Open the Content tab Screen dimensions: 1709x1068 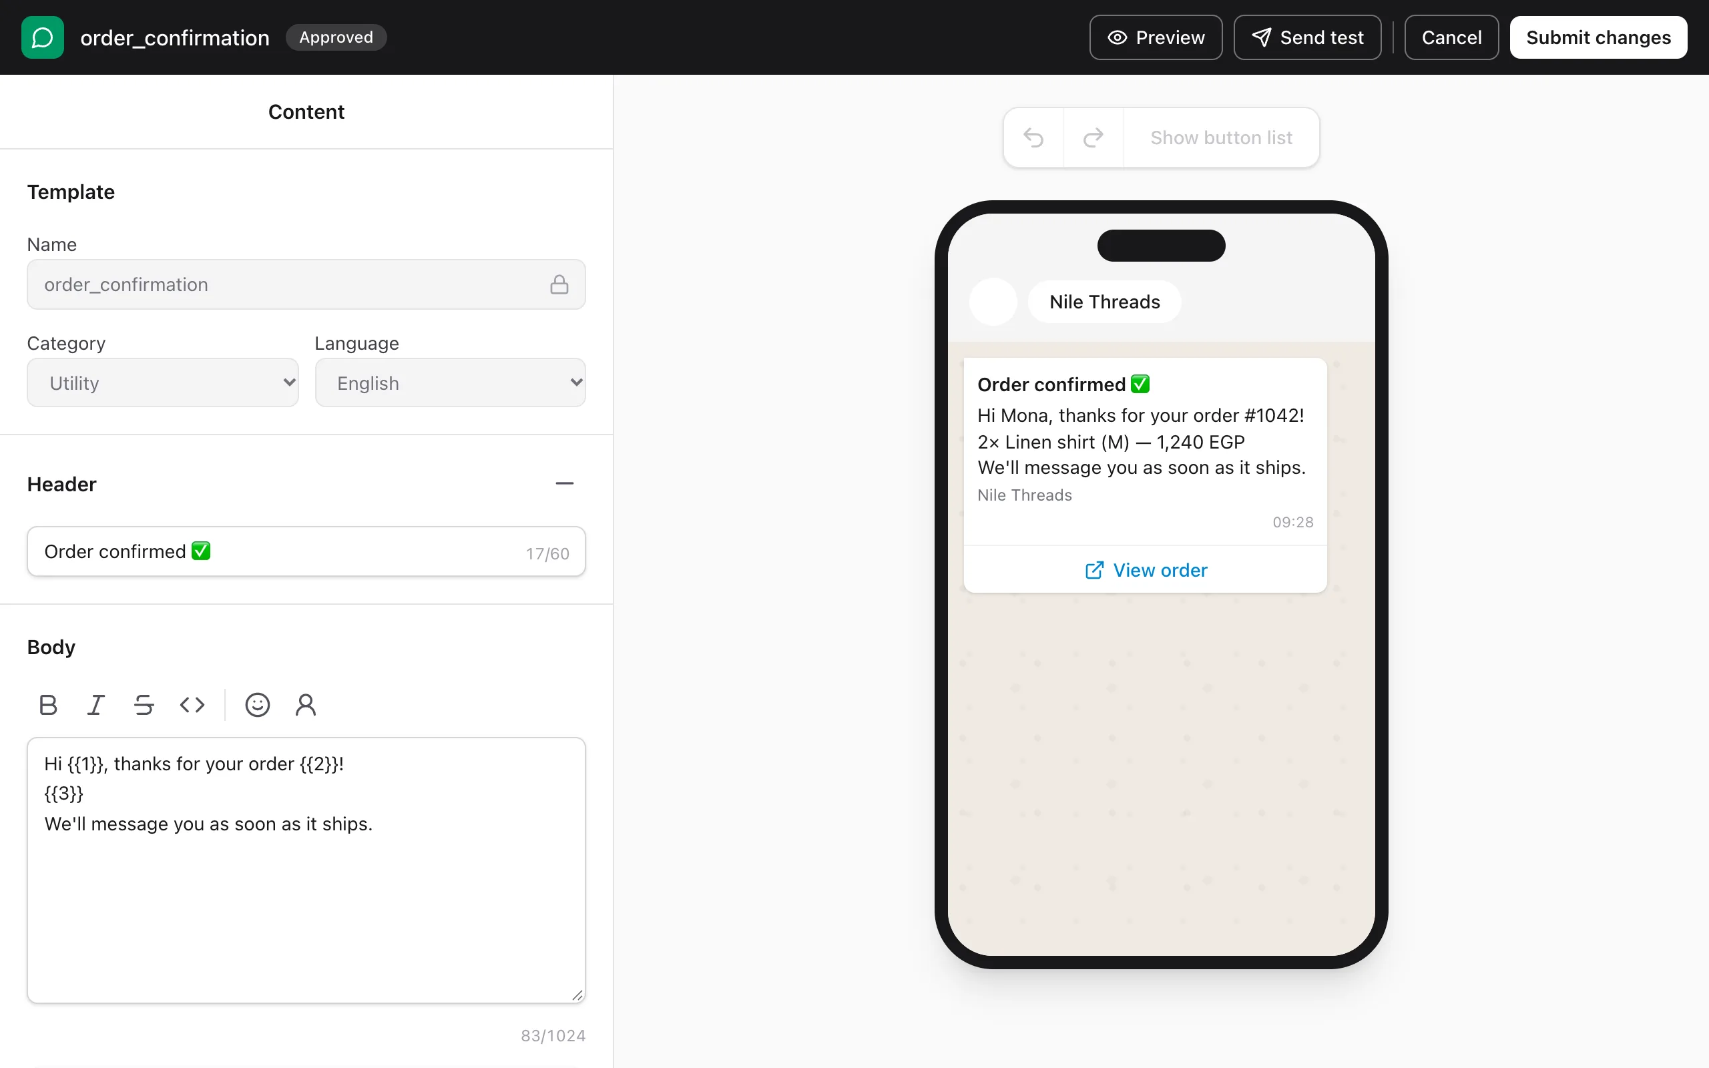pos(306,111)
